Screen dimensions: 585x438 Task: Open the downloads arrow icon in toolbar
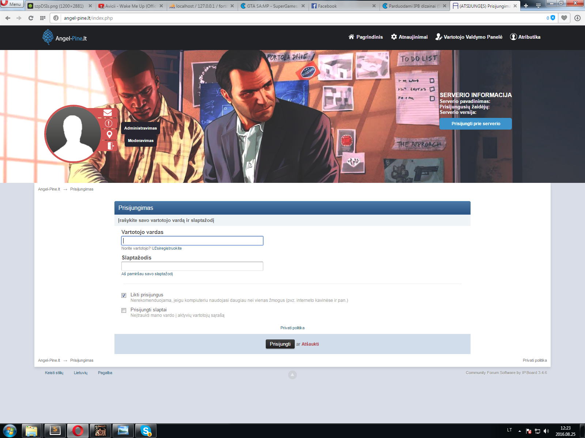577,18
